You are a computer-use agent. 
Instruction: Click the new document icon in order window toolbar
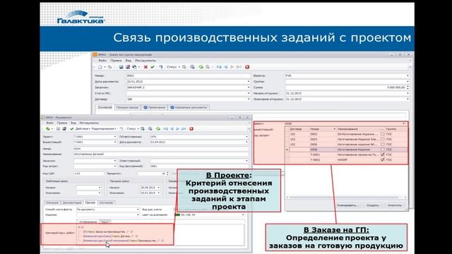coord(100,67)
